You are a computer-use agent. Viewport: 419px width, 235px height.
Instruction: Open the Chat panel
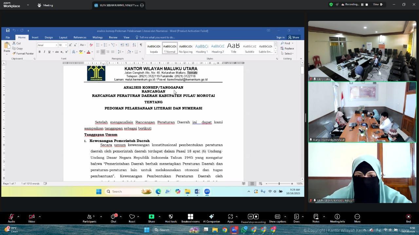coord(113,217)
